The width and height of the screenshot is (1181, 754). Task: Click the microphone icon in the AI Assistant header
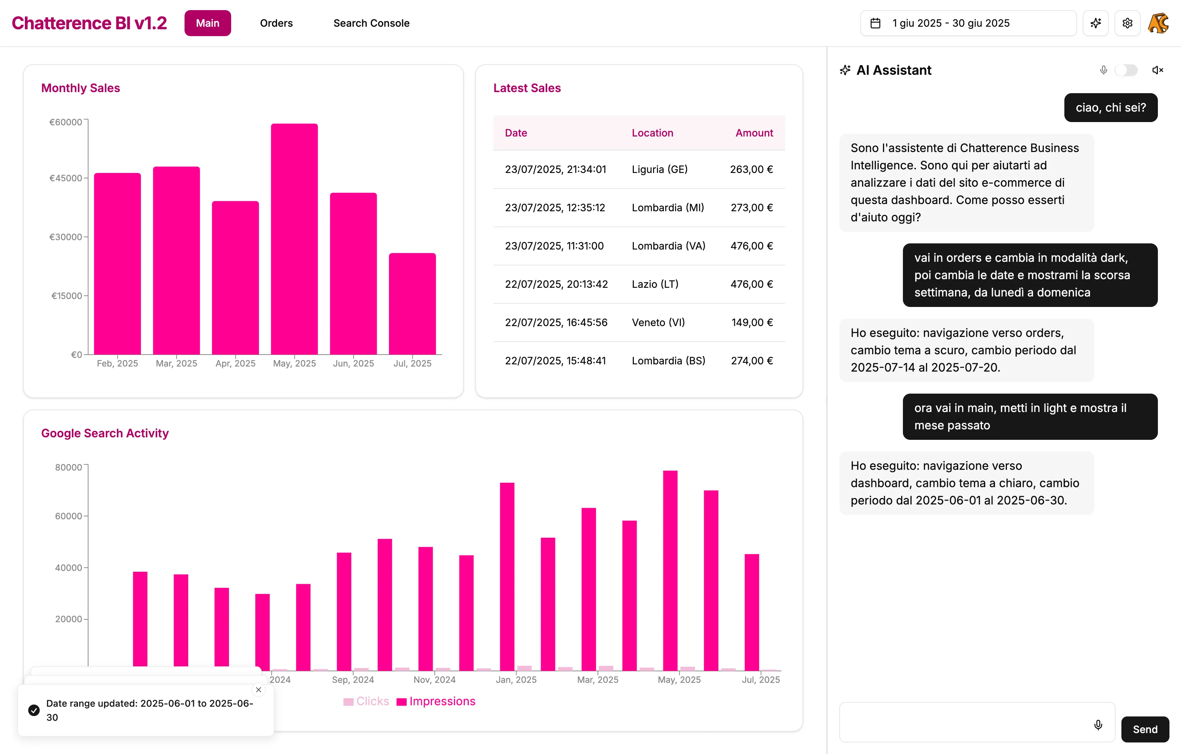click(x=1103, y=70)
